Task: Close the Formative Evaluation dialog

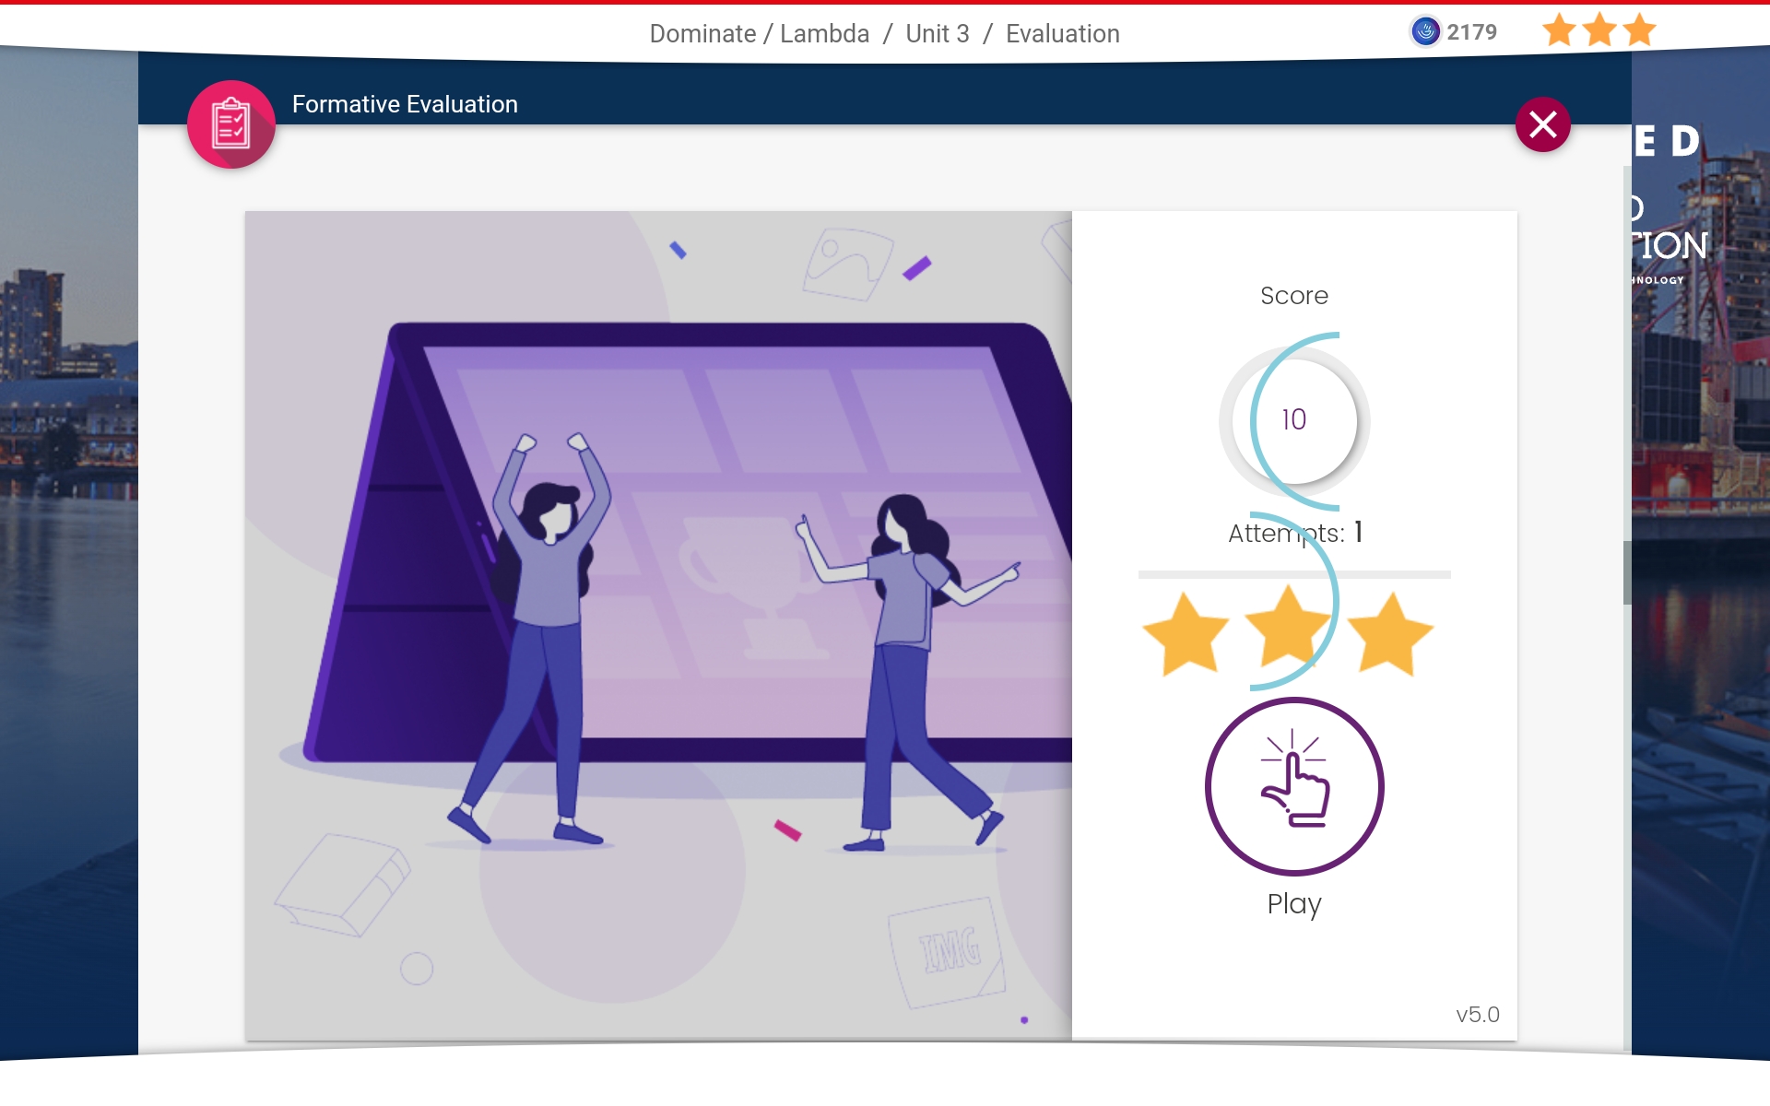Action: pyautogui.click(x=1542, y=124)
